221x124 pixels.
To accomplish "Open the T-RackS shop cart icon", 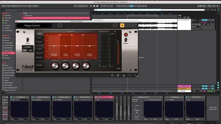I will (118, 75).
